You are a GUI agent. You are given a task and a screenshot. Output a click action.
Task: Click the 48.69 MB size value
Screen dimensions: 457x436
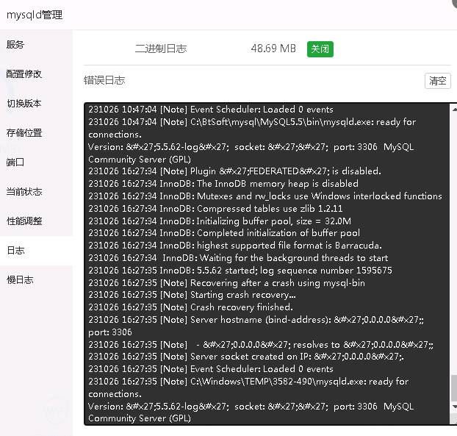pyautogui.click(x=273, y=49)
